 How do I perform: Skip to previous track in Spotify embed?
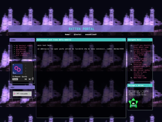point(26,79)
